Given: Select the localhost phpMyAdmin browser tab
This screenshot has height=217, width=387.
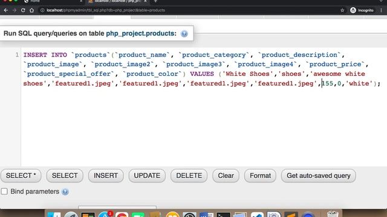Looking at the screenshot, I should [117, 1].
